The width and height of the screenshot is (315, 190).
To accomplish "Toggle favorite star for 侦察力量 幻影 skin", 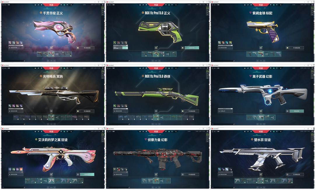I will (x=183, y=175).
